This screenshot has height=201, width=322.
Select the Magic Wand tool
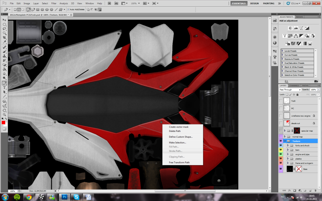coord(4,33)
